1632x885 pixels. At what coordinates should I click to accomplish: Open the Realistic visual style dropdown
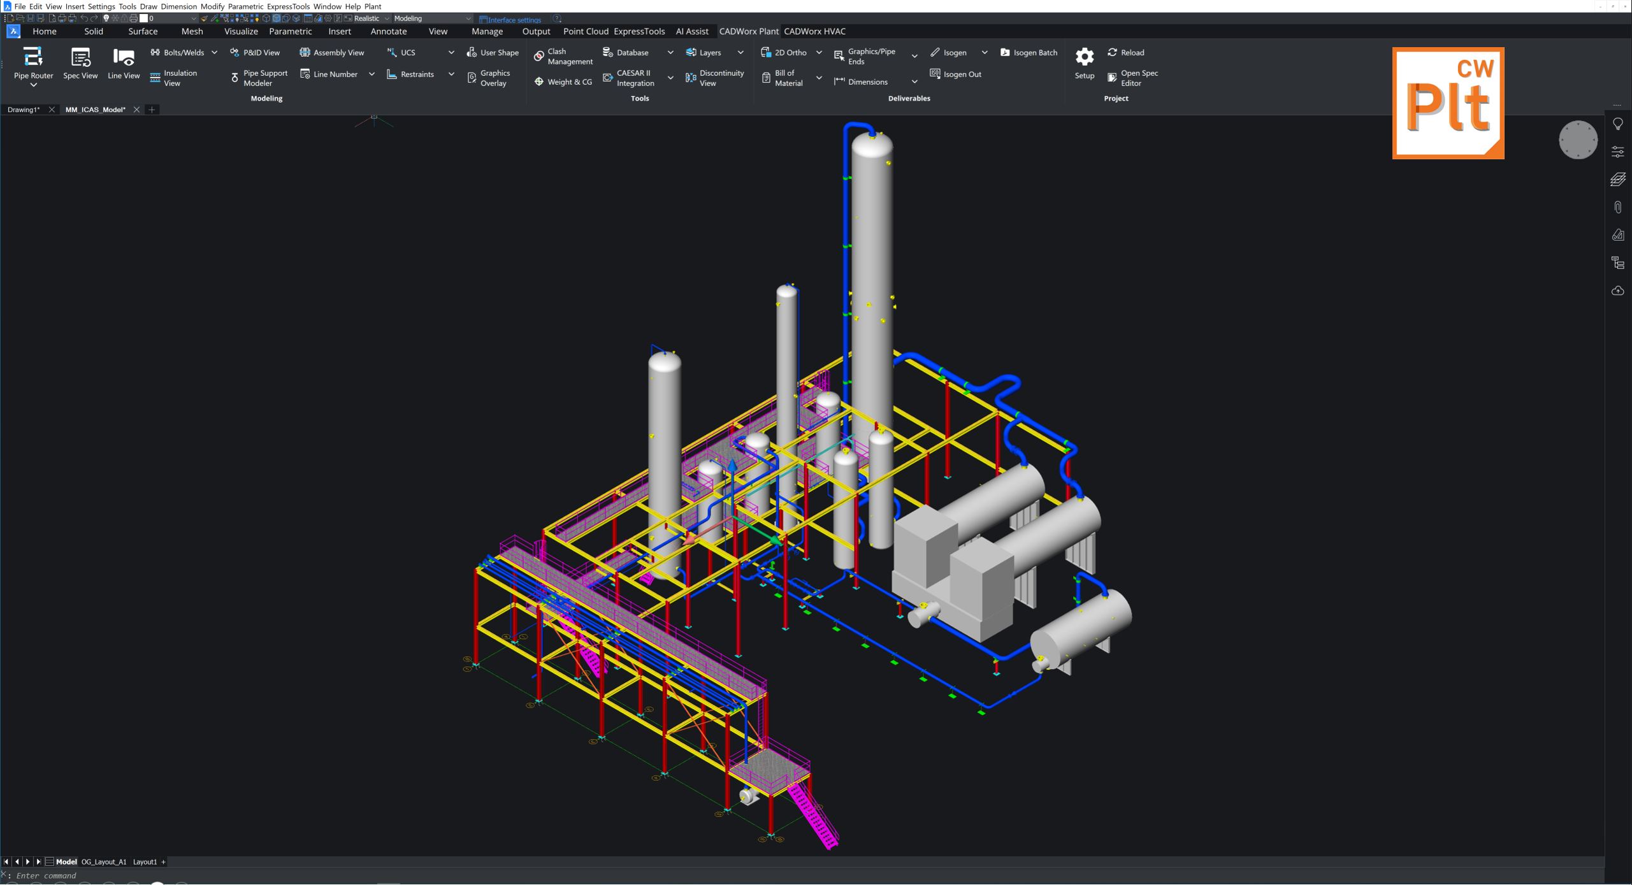386,18
